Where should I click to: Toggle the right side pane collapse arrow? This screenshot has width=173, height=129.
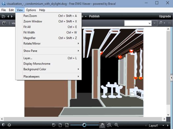(x=171, y=78)
